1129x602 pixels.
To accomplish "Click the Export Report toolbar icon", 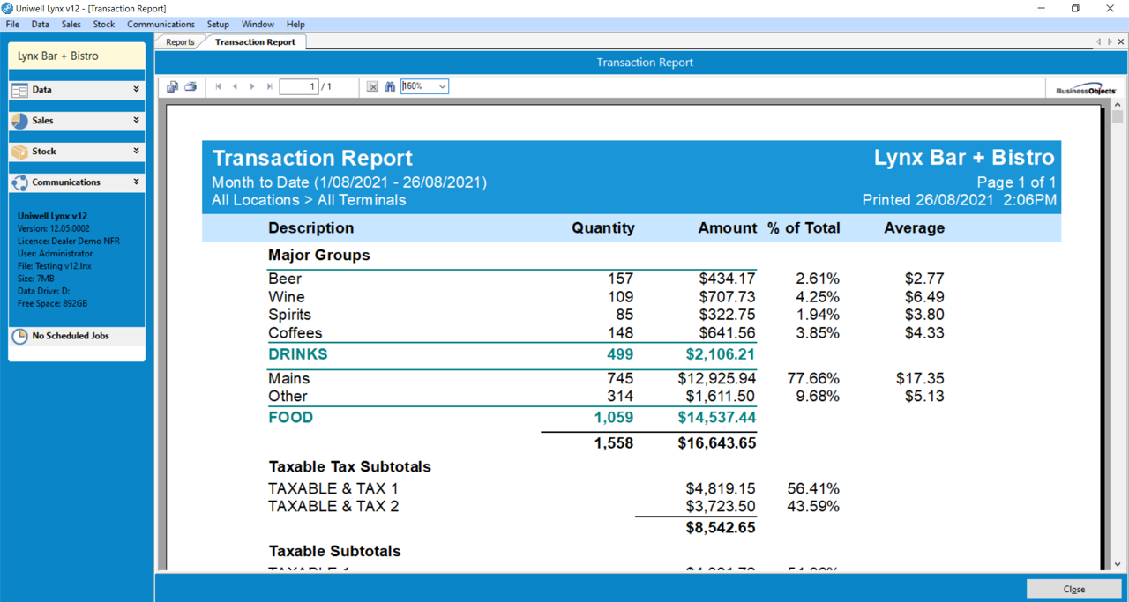I will coord(172,86).
